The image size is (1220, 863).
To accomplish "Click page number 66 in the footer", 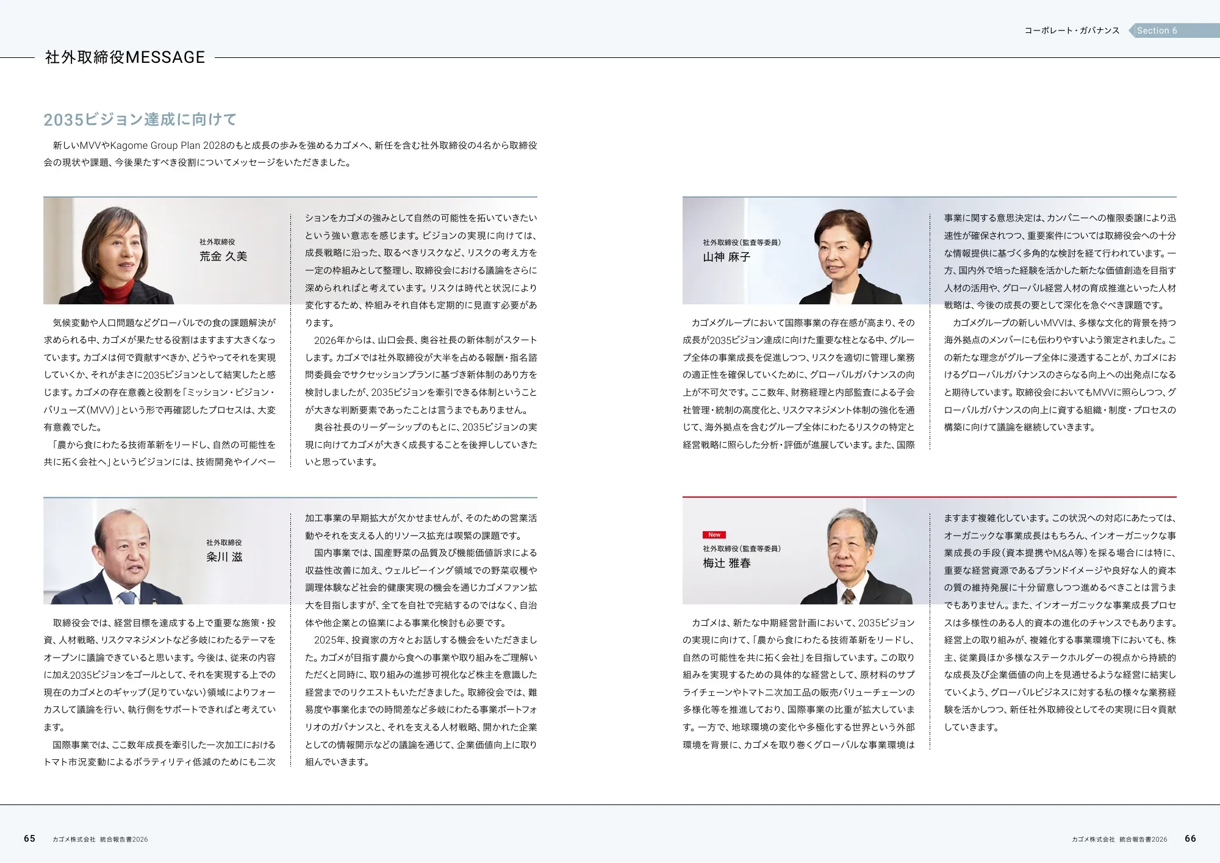I will click(1190, 839).
